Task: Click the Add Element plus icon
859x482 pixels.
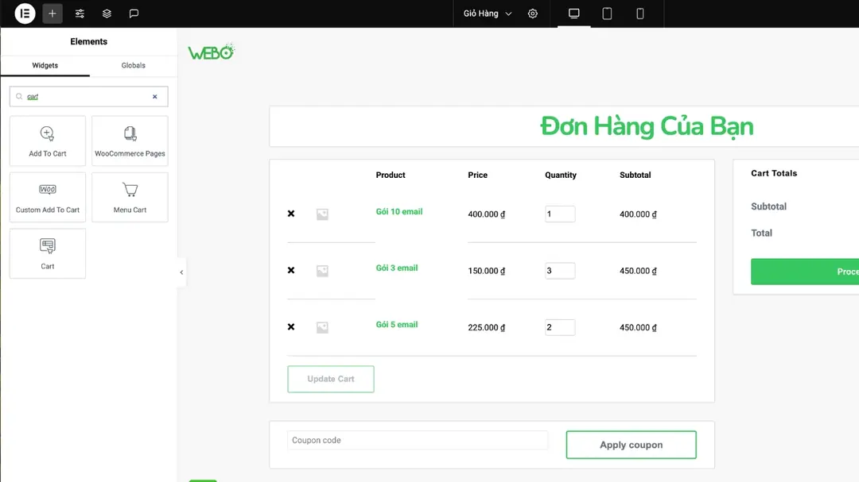Action: 52,13
